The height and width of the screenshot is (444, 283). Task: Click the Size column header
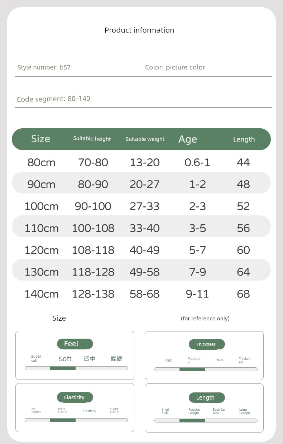[x=41, y=139]
